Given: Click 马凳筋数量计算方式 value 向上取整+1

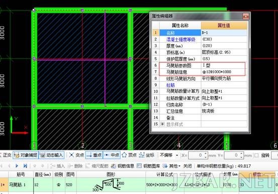Looking at the screenshot, I should pyautogui.click(x=224, y=91).
